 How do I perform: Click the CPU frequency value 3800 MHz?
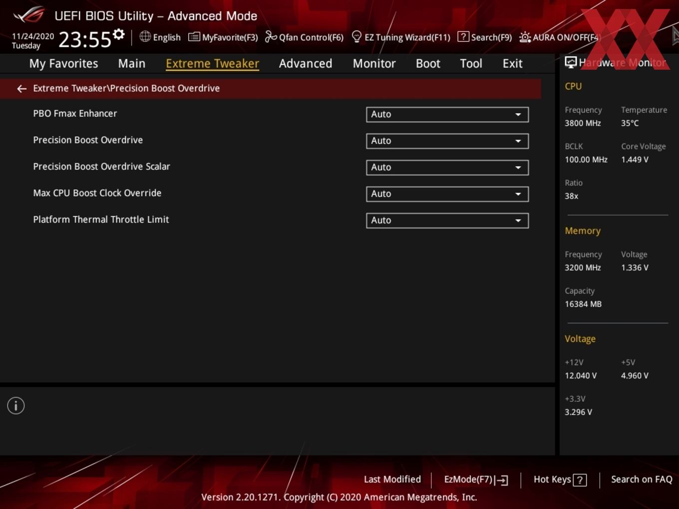(x=583, y=123)
